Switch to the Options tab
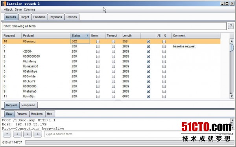 72,17
